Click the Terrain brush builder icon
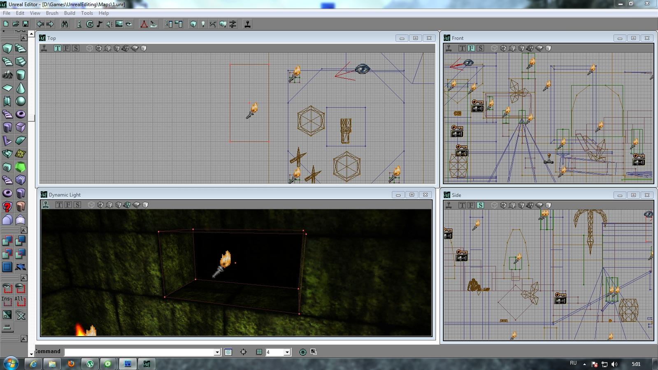The width and height of the screenshot is (658, 370). point(7,75)
